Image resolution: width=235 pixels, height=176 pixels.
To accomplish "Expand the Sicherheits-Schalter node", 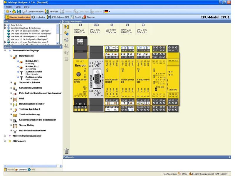I will [x=11, y=82].
